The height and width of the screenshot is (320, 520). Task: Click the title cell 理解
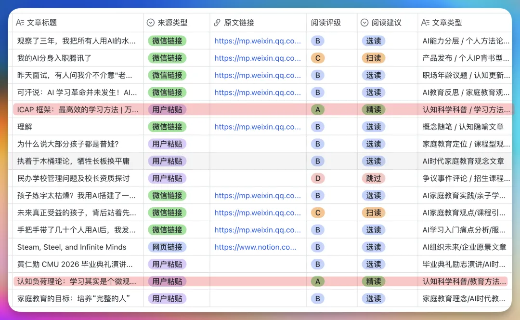pos(25,127)
